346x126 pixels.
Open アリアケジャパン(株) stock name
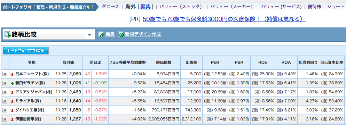pos(34,92)
